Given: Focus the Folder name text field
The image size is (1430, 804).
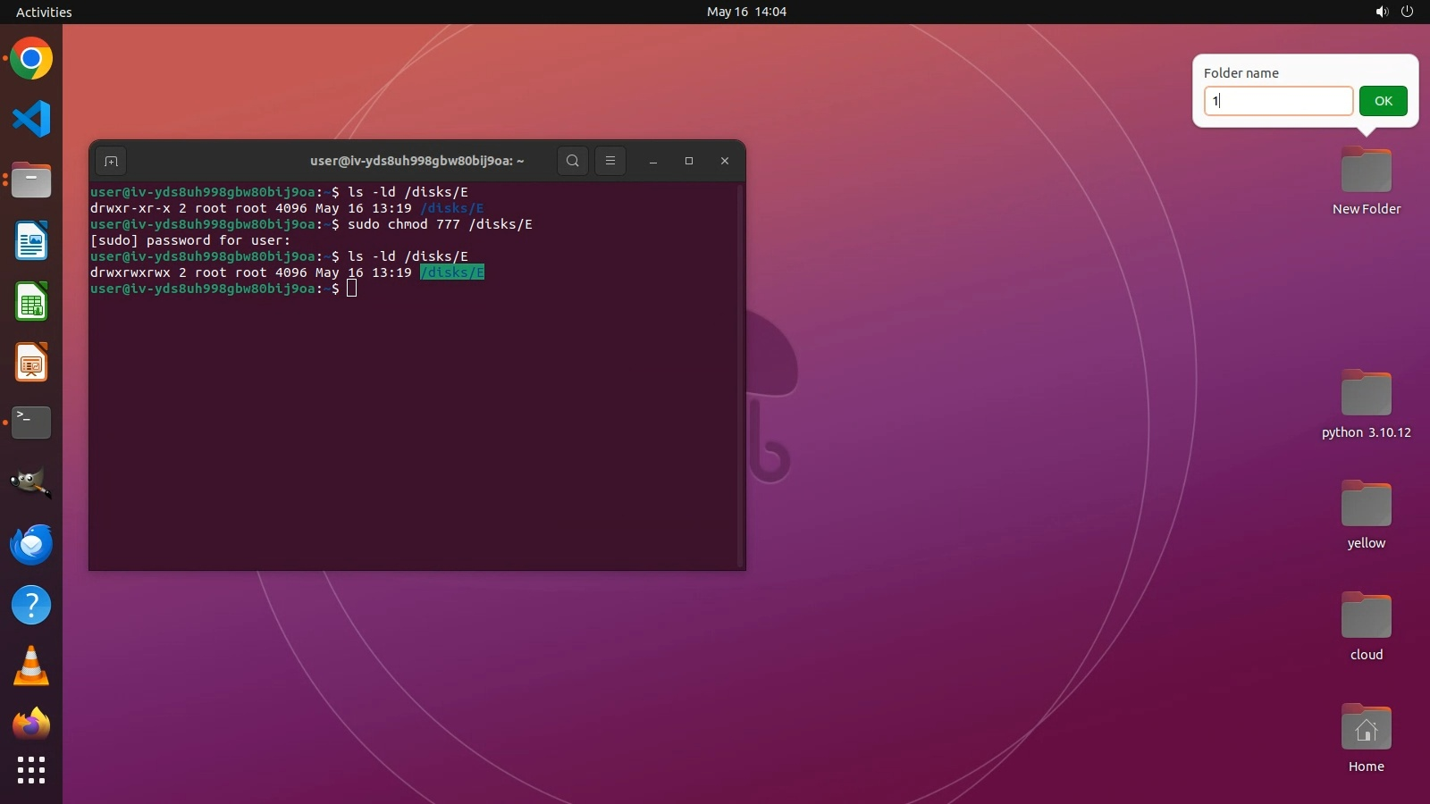Looking at the screenshot, I should tap(1278, 101).
